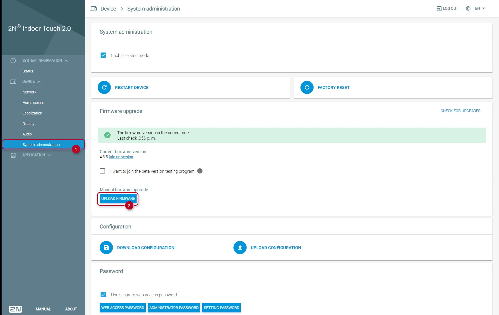The width and height of the screenshot is (499, 315).
Task: Click the Manual firmware upgrade label
Action: pyautogui.click(x=124, y=190)
